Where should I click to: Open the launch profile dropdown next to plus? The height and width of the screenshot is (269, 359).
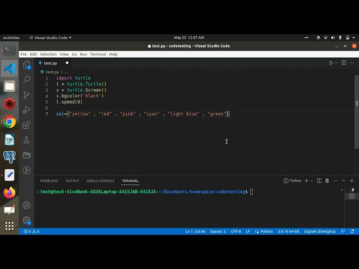(312, 181)
